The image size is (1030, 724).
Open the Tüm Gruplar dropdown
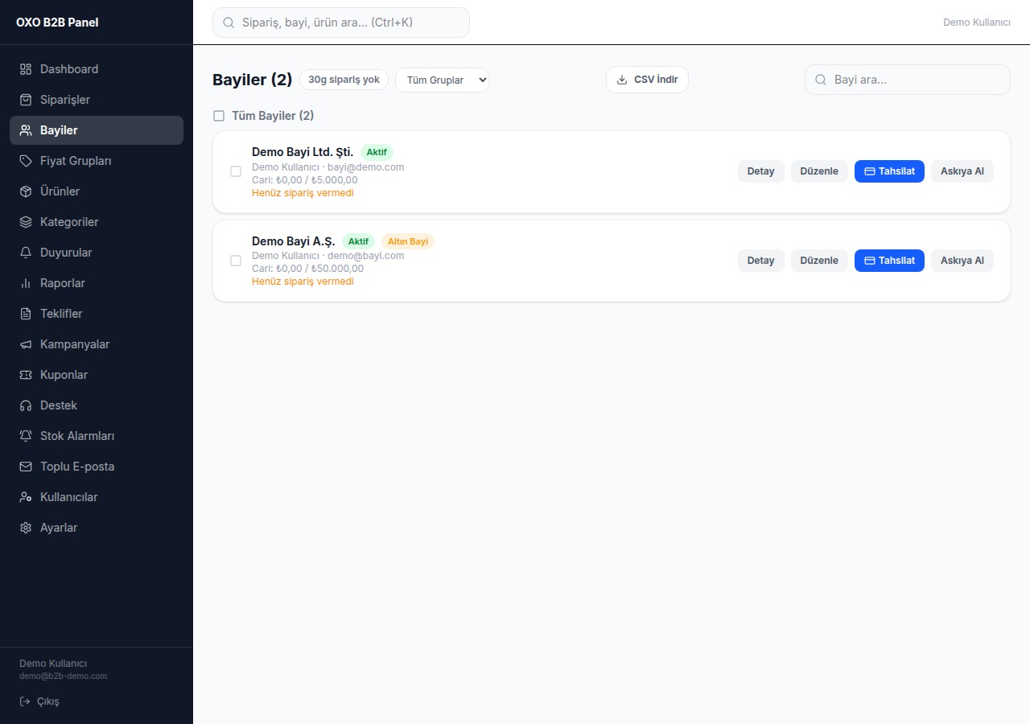click(443, 80)
